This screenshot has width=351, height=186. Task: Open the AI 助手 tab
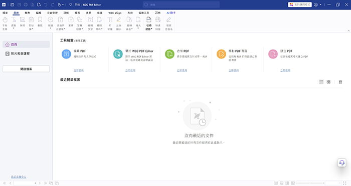pyautogui.click(x=171, y=13)
